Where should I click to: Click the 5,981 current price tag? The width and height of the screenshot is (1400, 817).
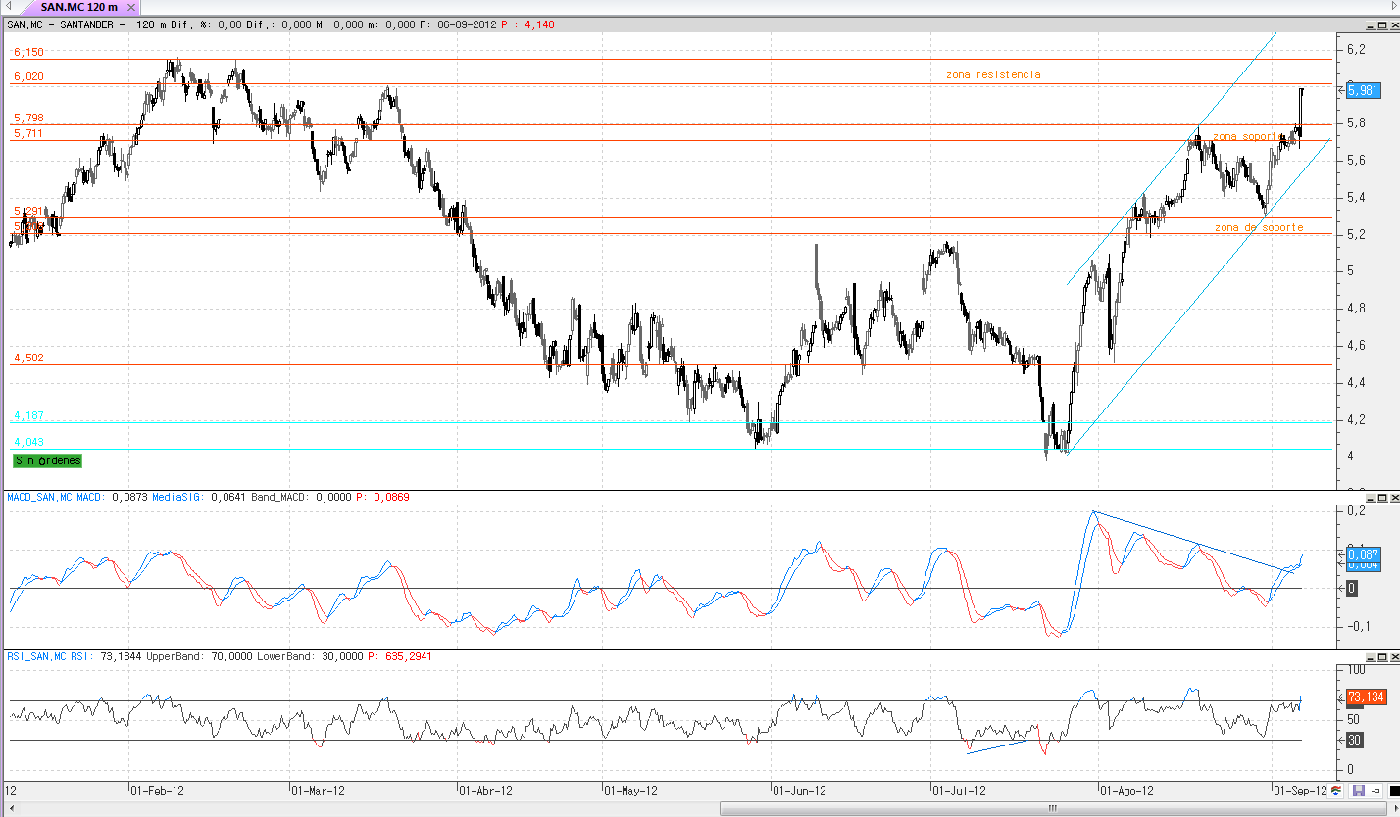tap(1364, 90)
